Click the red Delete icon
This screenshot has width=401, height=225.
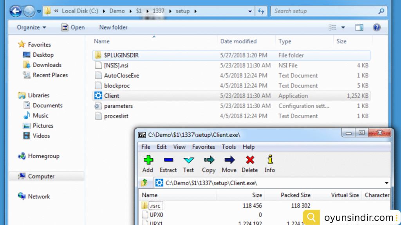249,160
